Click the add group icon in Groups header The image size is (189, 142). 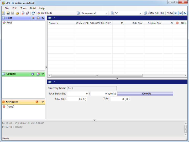(38, 74)
